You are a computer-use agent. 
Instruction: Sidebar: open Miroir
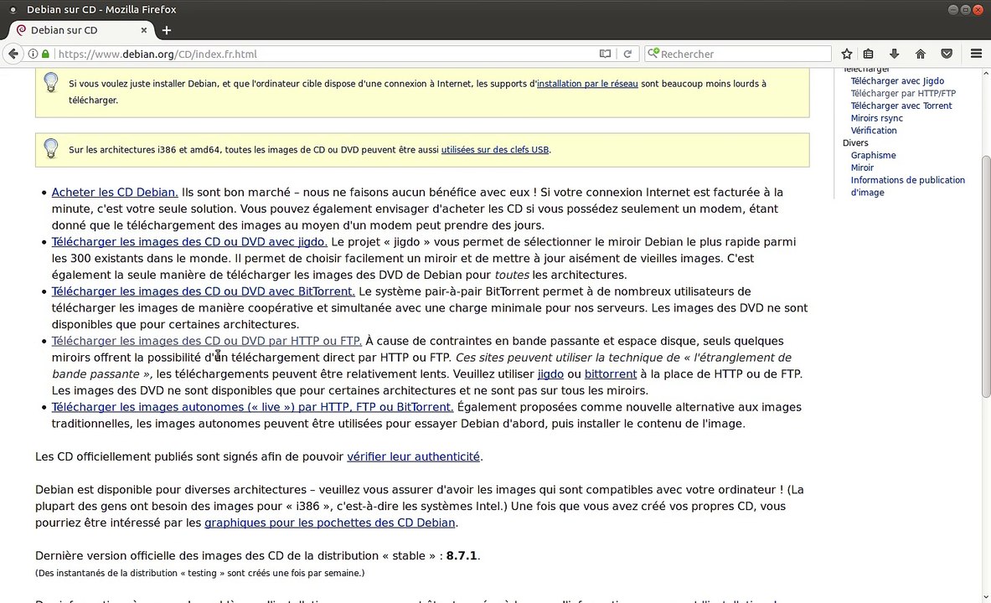862,167
